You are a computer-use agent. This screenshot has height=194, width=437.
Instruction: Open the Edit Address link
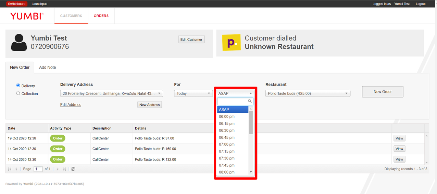pyautogui.click(x=71, y=105)
